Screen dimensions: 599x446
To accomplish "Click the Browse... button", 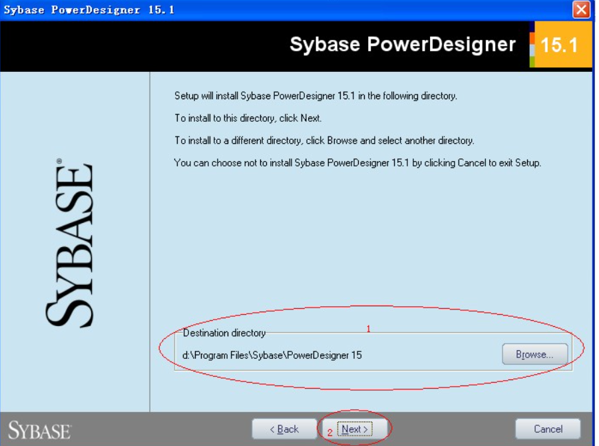I will (534, 354).
